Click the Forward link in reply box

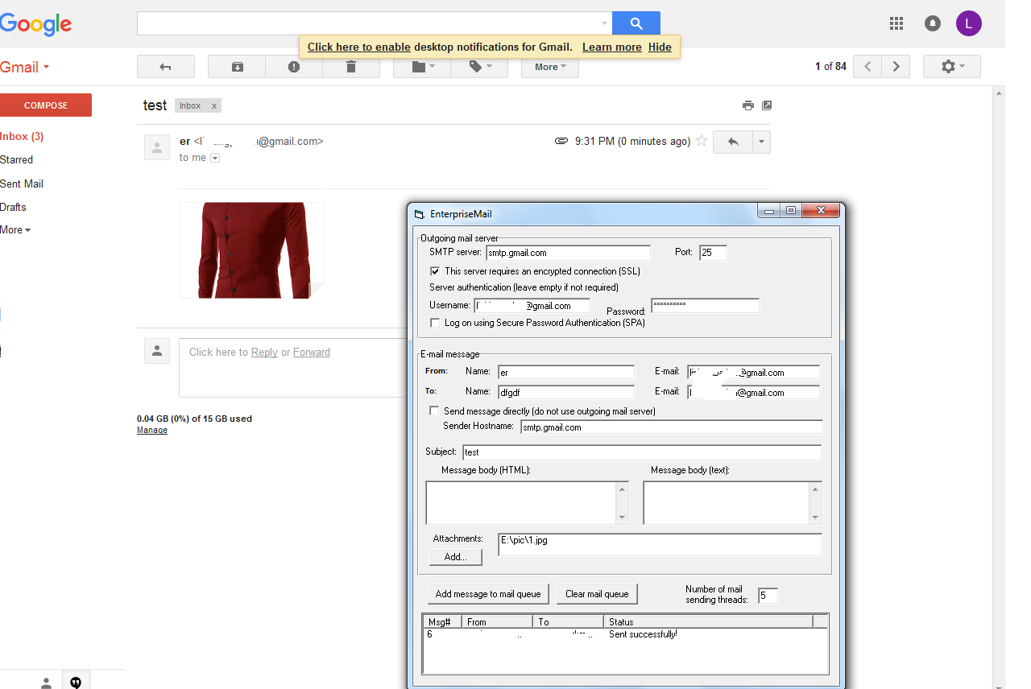312,353
